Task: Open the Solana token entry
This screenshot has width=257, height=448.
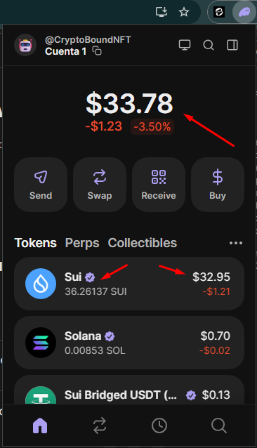Action: click(129, 343)
